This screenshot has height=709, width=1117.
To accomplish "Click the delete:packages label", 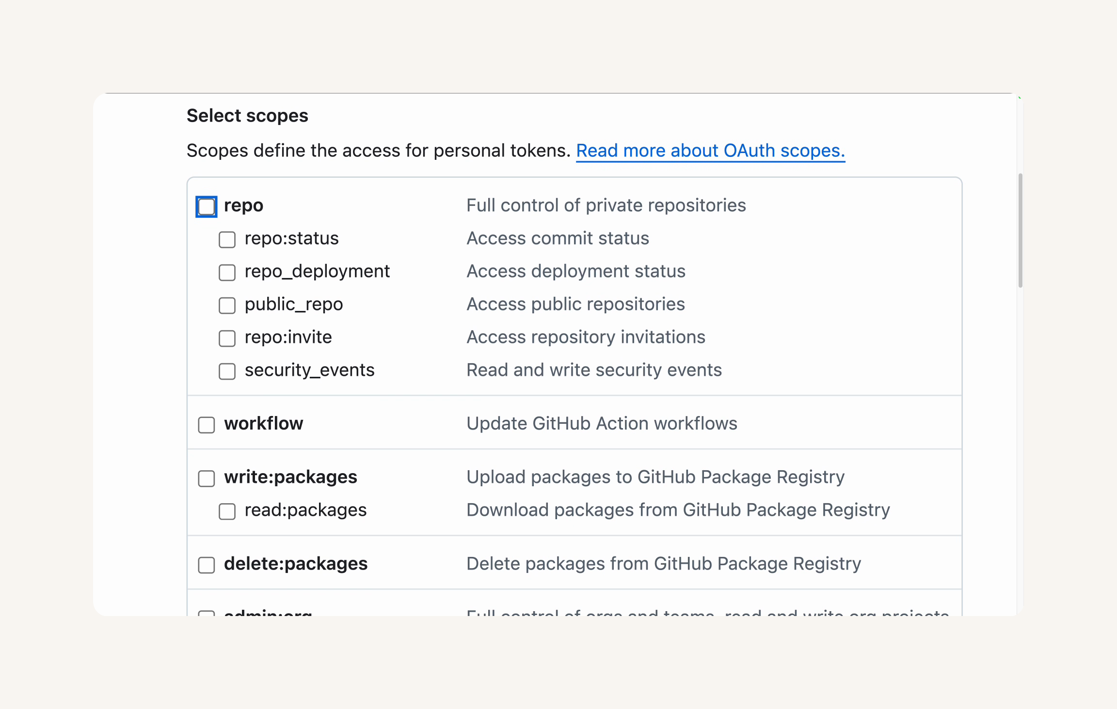I will (x=295, y=564).
